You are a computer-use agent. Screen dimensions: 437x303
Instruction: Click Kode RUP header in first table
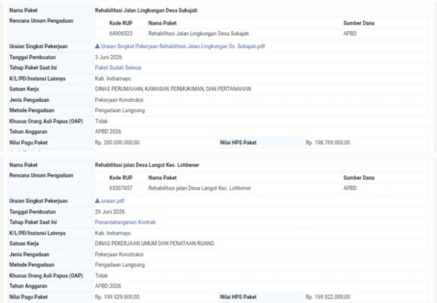pos(121,23)
